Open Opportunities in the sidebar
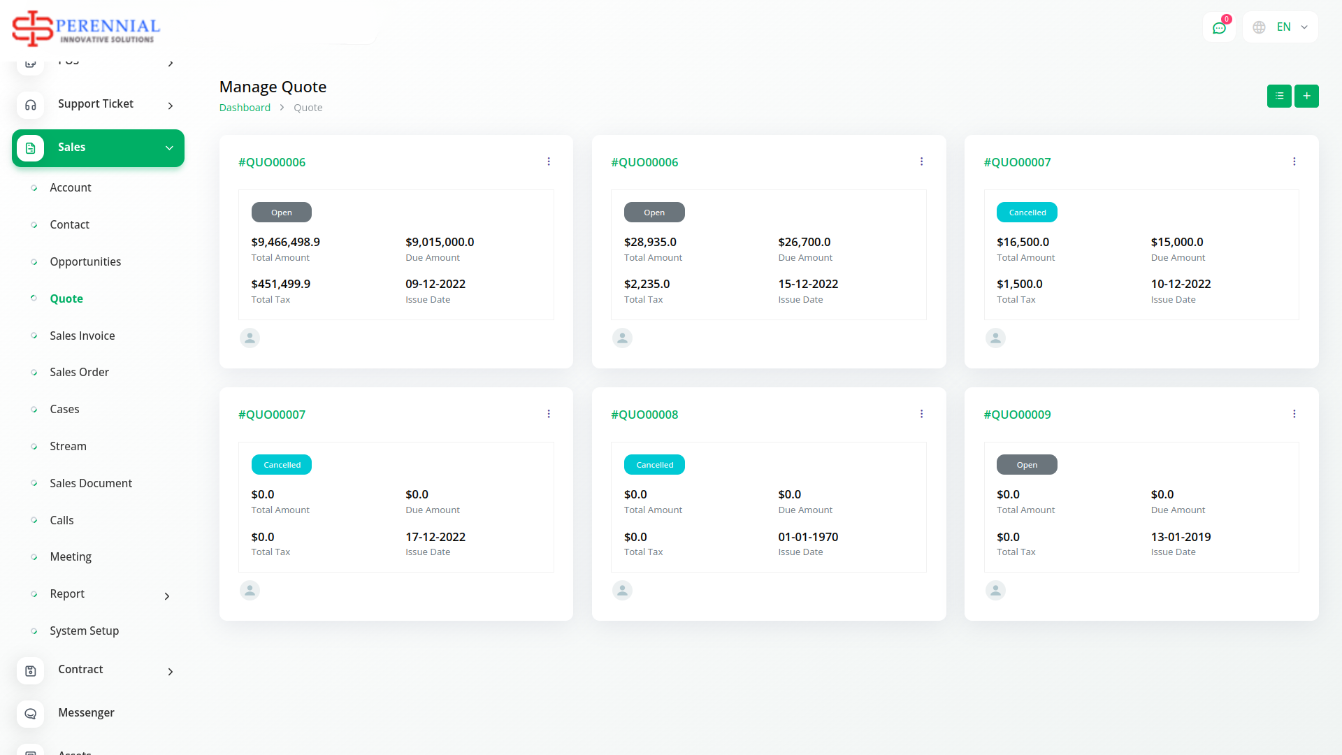The height and width of the screenshot is (755, 1342). pos(85,261)
